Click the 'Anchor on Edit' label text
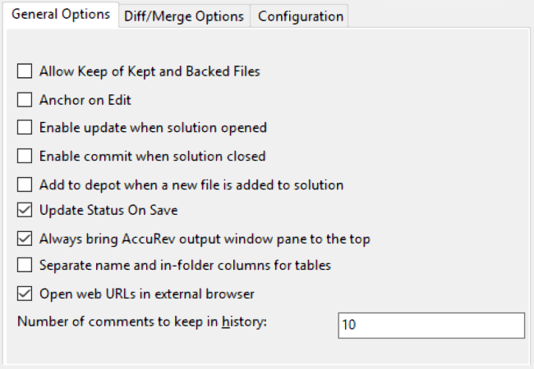 (85, 100)
